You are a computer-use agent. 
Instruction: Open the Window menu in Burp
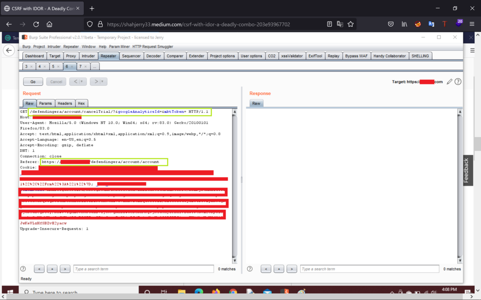[89, 47]
